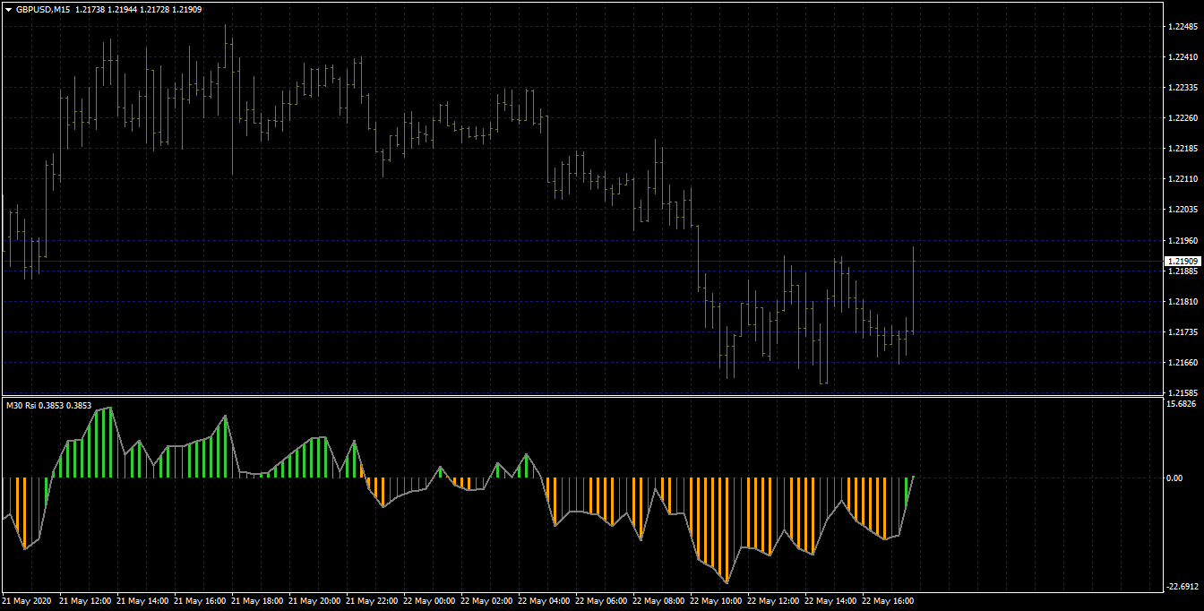This screenshot has height=611, width=1204.
Task: Click the latest tall price bar at right
Action: click(913, 291)
